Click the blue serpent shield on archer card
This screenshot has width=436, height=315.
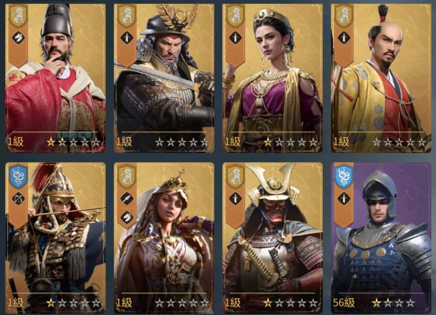coord(18,176)
